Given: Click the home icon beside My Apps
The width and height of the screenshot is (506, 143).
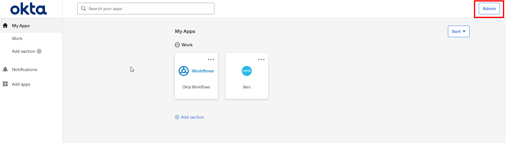Looking at the screenshot, I should point(5,26).
